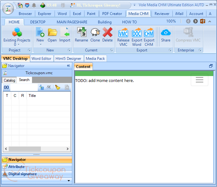217x187 pixels.
Task: Click the Title column header
Action: pyautogui.click(x=32, y=96)
